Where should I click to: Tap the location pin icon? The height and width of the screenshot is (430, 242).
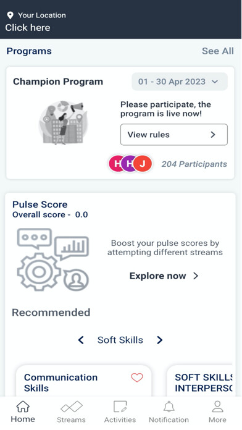10,15
